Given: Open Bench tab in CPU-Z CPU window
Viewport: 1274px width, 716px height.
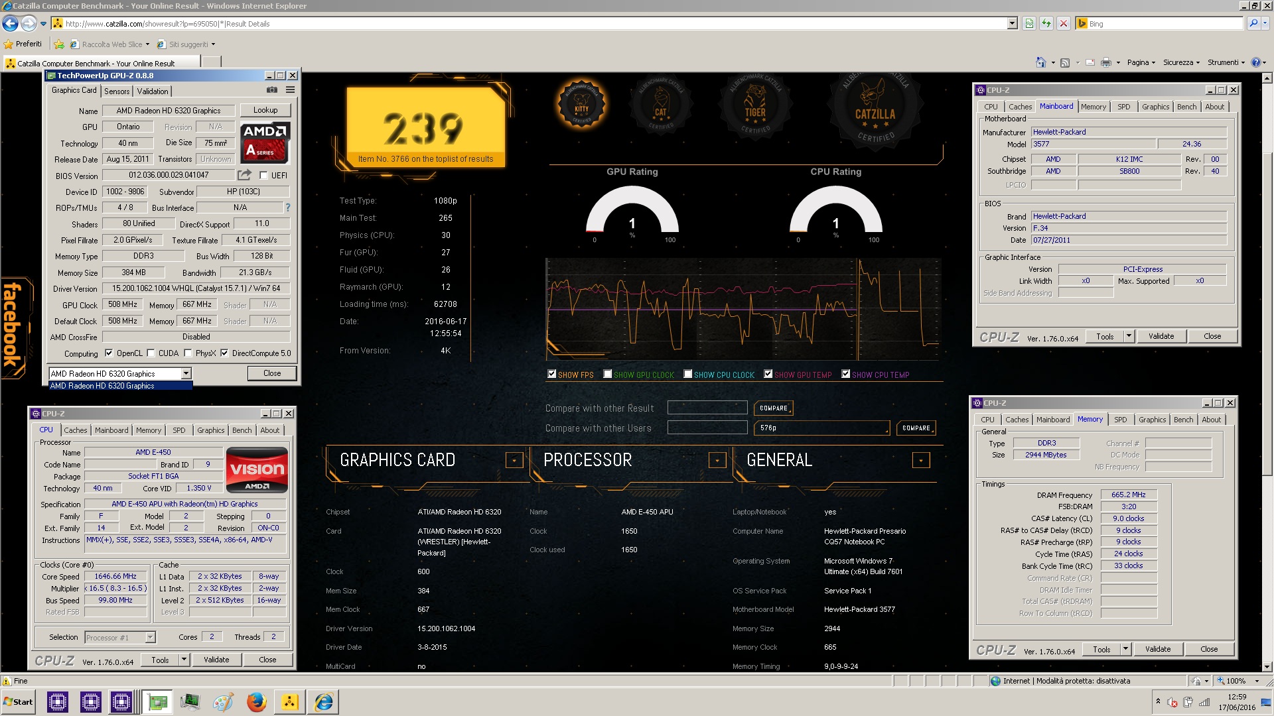Looking at the screenshot, I should point(242,430).
